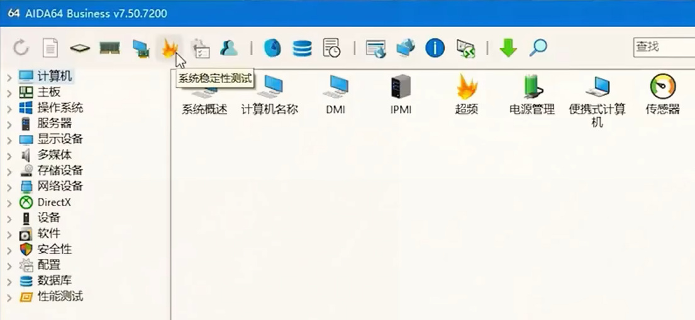
Task: Expand the 配置 tree node chevron
Action: [x=9, y=266]
